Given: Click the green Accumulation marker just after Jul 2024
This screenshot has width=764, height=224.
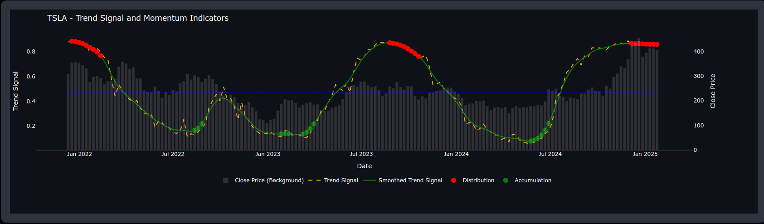Looking at the screenshot, I should (549, 123).
